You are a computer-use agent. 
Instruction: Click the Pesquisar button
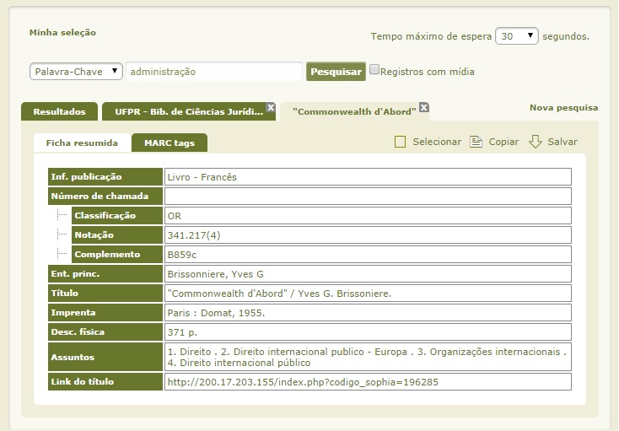336,72
